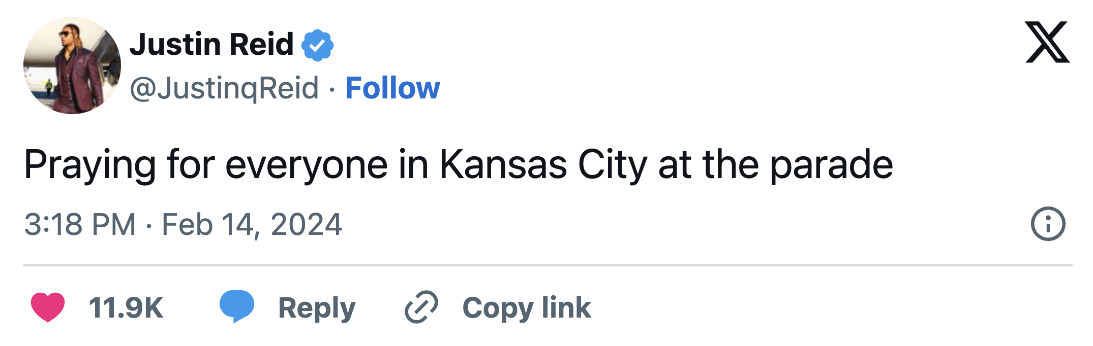The width and height of the screenshot is (1093, 346).
Task: Click the word parade in the tweet
Action: (831, 165)
